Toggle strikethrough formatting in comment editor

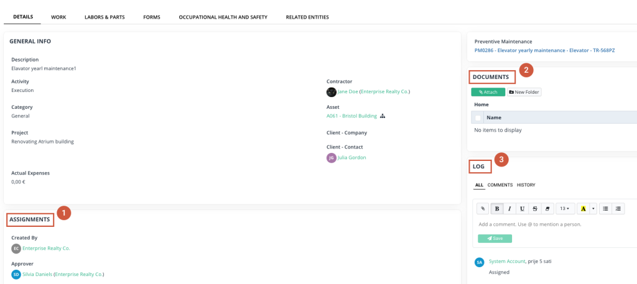tap(534, 209)
